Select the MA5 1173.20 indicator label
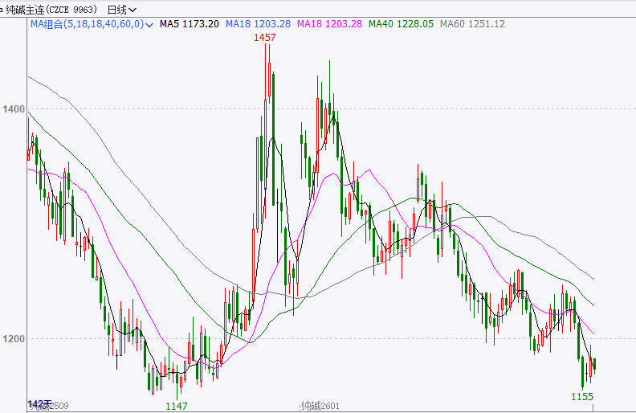636x413 pixels. (189, 24)
